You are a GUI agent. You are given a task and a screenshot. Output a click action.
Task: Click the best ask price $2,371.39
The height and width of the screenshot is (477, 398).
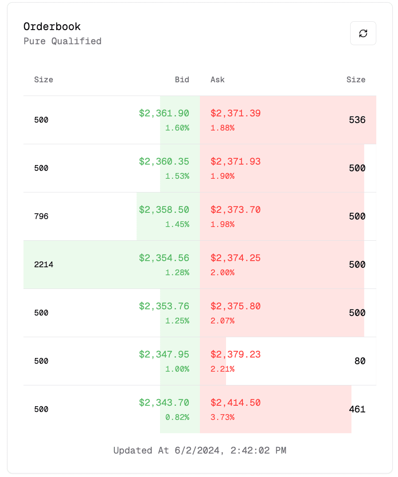point(235,113)
